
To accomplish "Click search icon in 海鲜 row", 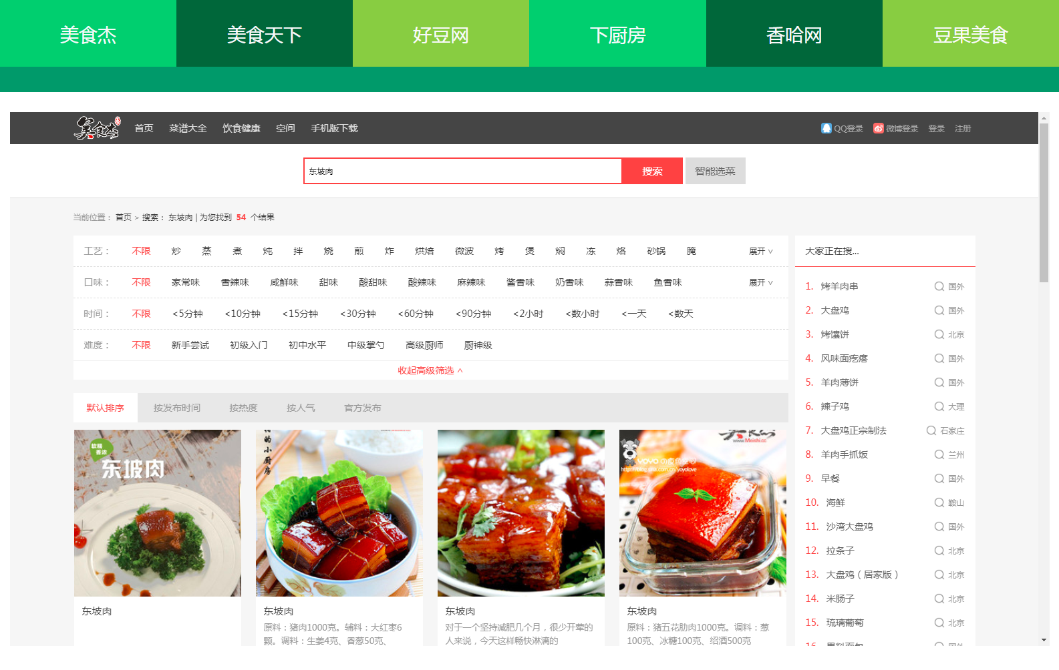I will click(939, 502).
